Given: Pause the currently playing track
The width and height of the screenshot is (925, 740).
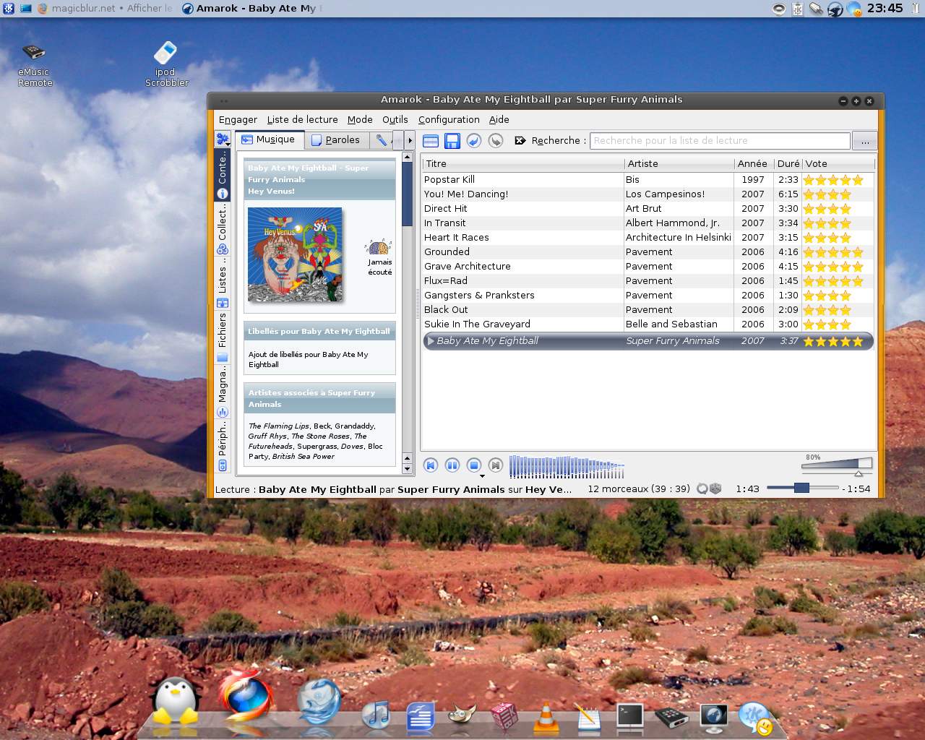Looking at the screenshot, I should pos(452,465).
